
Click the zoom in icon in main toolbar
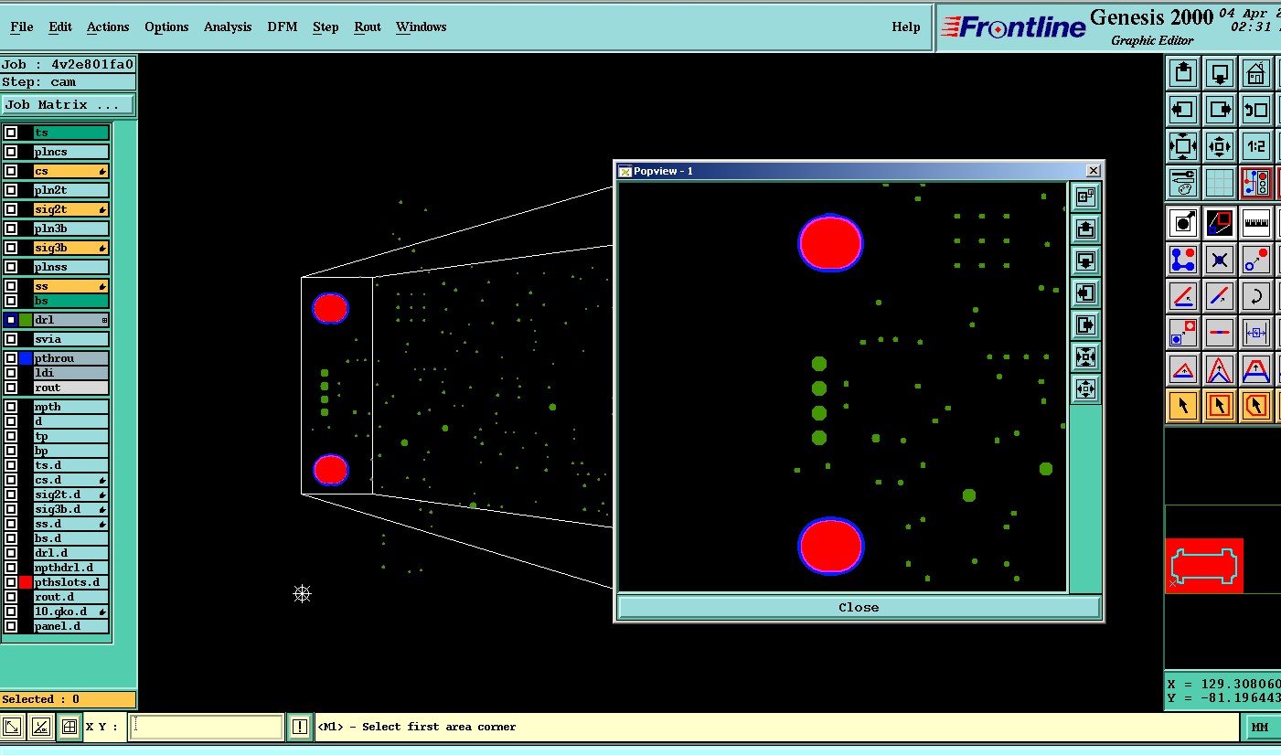click(x=1183, y=146)
